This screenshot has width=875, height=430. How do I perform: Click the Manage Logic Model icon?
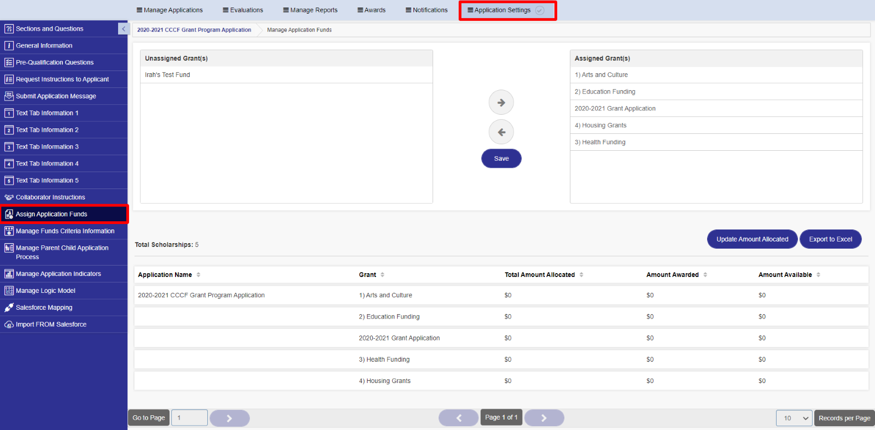9,291
